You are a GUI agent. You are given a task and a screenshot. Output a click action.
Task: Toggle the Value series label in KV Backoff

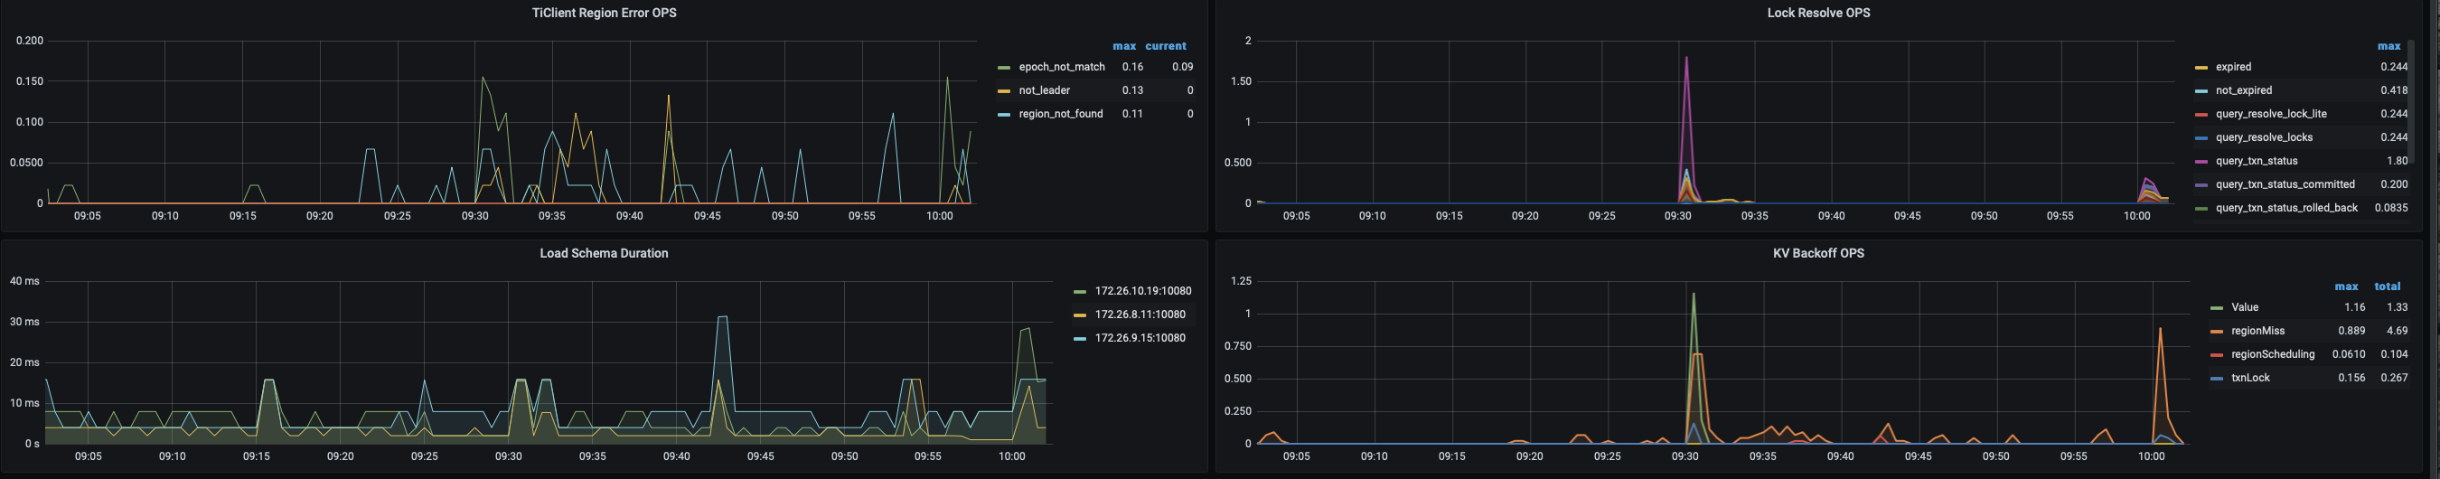click(x=2245, y=307)
